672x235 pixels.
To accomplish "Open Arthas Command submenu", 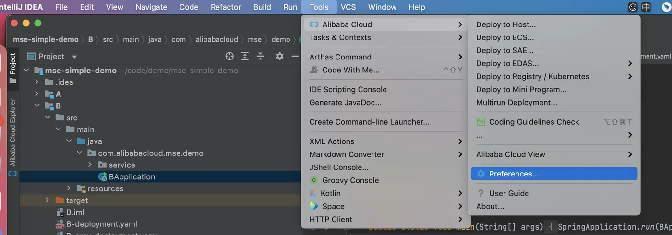I will pyautogui.click(x=385, y=57).
